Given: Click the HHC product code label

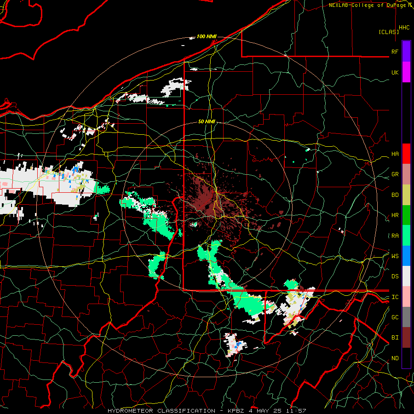Looking at the screenshot, I should [404, 28].
